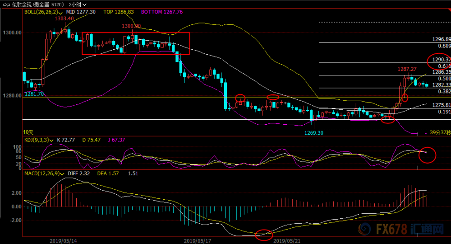Click the 100 level on KDJ axis
The height and width of the screenshot is (244, 451).
(x=17, y=147)
